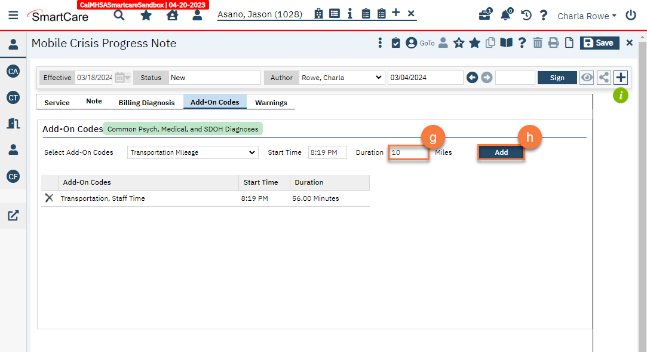Open the Warnings tab
The width and height of the screenshot is (647, 352).
[x=271, y=103]
